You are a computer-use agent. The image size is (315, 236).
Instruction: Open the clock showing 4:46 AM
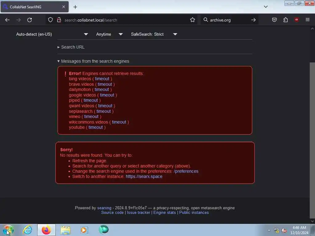tap(299, 230)
